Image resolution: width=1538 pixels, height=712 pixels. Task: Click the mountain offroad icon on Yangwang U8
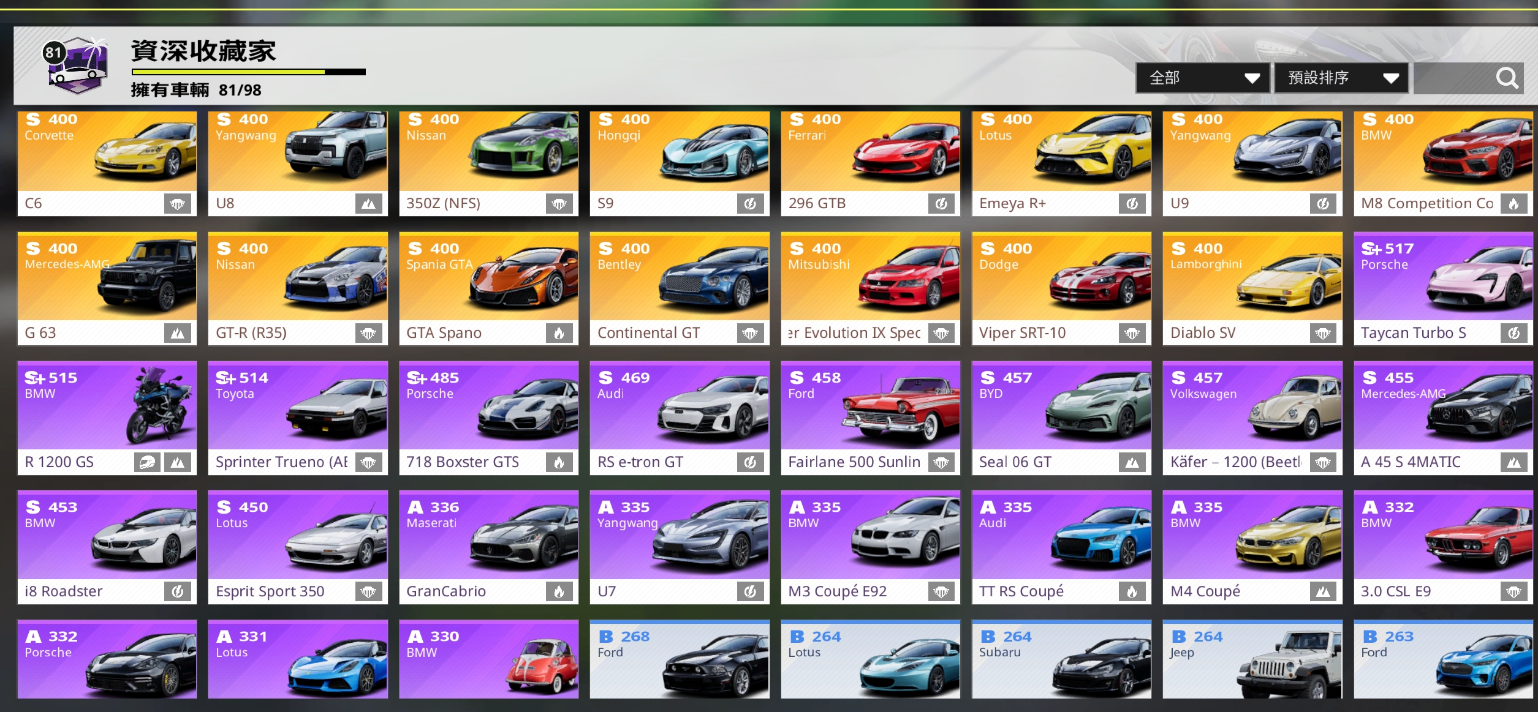click(x=368, y=204)
